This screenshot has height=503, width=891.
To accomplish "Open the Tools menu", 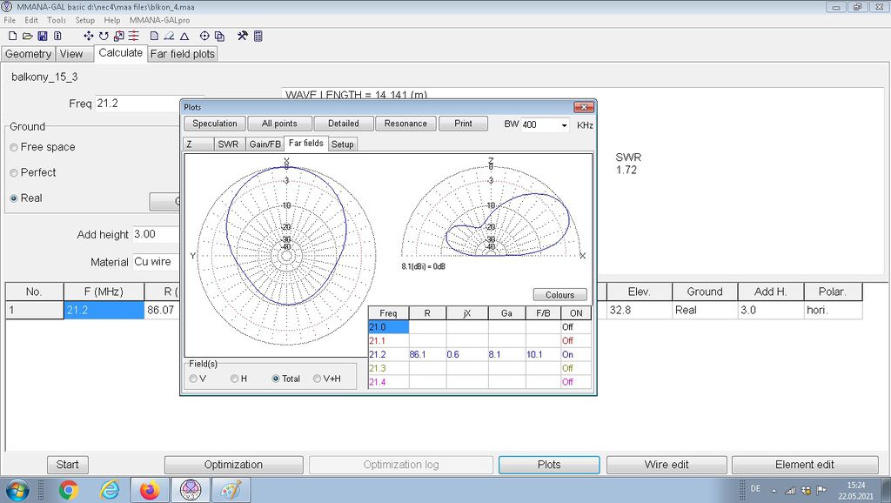I will click(x=57, y=20).
